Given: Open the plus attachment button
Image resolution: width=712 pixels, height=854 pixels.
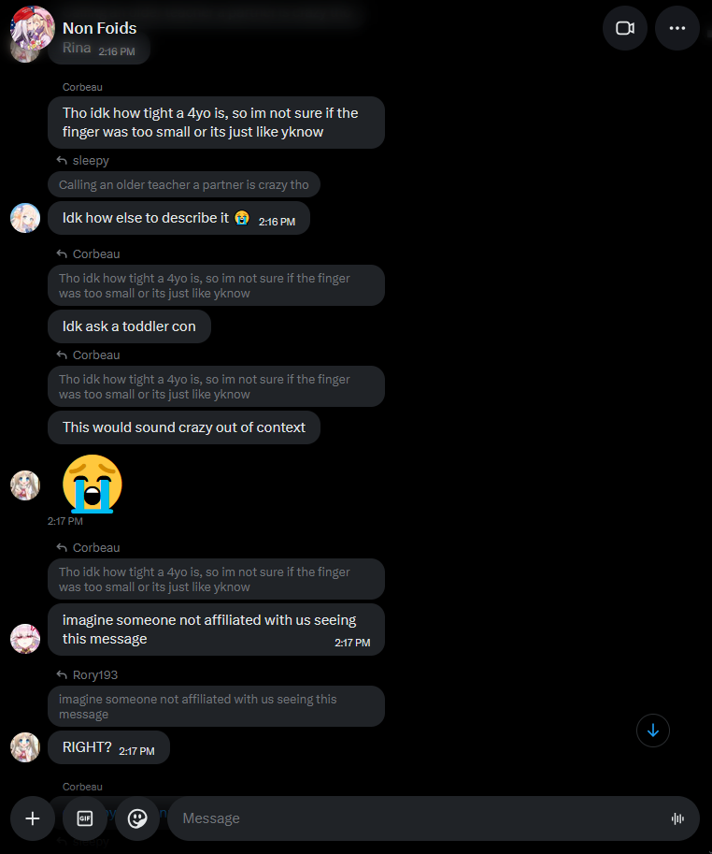Looking at the screenshot, I should pyautogui.click(x=33, y=818).
